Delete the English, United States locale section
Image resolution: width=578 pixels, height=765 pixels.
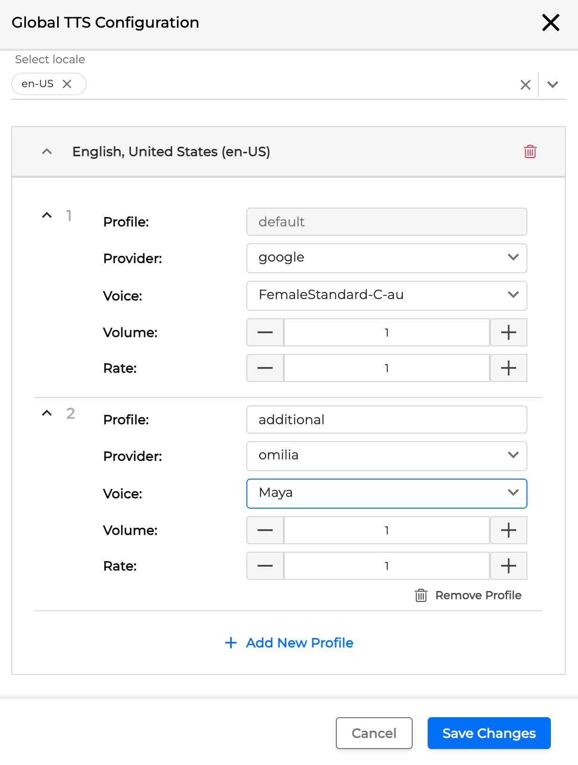click(x=530, y=152)
